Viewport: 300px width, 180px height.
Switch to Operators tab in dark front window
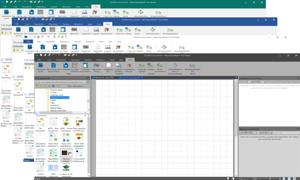(75, 60)
